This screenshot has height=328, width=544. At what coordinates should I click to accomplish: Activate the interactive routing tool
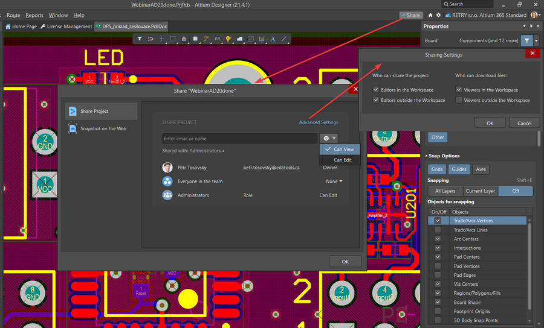[206, 39]
